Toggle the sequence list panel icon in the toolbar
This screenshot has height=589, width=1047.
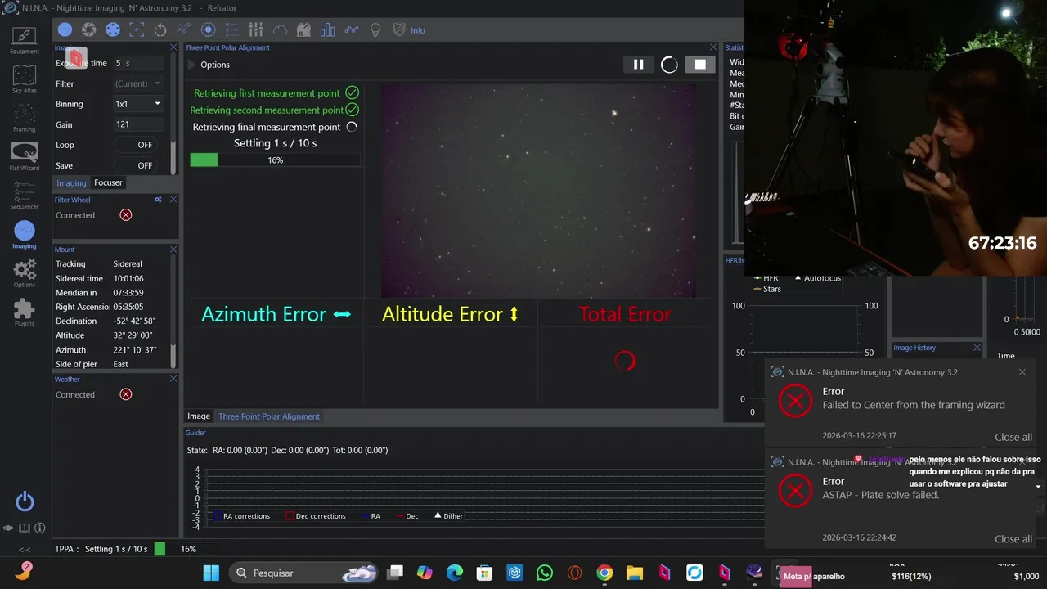(x=232, y=30)
